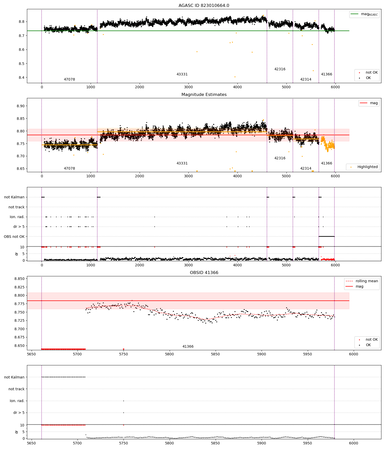Image resolution: width=385 pixels, height=449 pixels.
Task: Click the green line sample in mag AGASC legend
Action: point(354,14)
